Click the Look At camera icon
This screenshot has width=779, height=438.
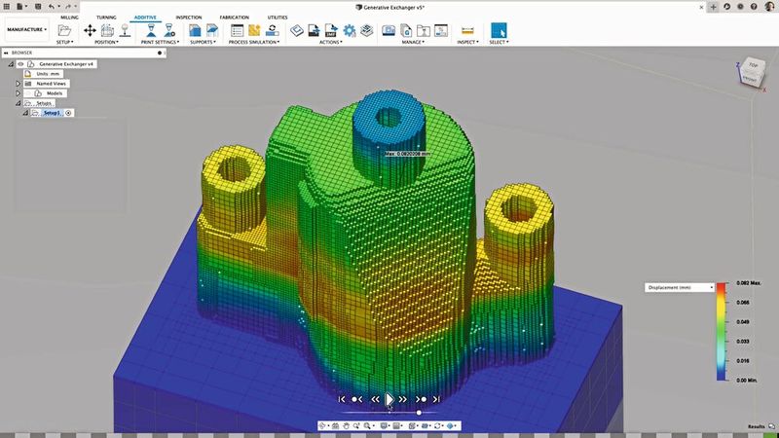(x=335, y=425)
